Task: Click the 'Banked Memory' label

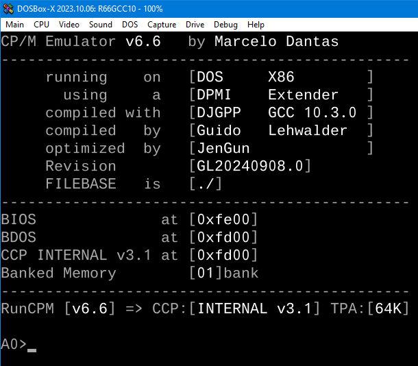Action: coord(59,273)
